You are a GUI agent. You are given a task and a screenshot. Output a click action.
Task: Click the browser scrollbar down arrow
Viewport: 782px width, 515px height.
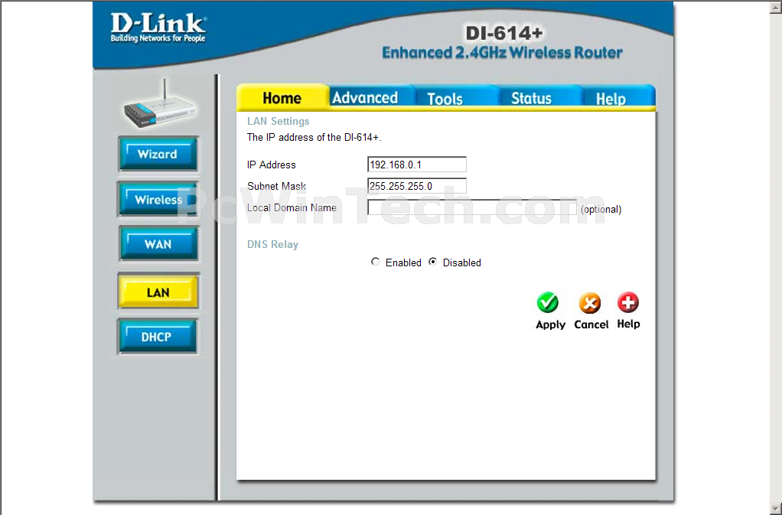click(x=776, y=509)
